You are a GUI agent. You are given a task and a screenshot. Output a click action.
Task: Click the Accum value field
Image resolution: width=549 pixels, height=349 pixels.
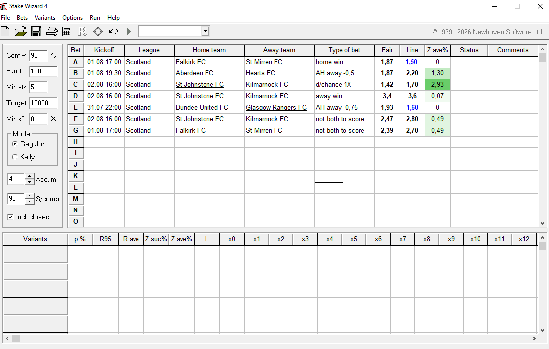click(16, 179)
